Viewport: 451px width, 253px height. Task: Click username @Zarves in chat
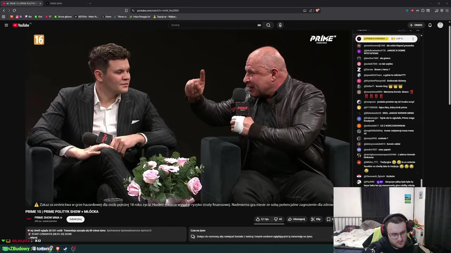[369, 70]
